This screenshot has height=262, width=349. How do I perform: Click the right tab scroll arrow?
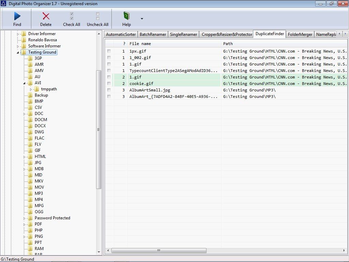[345, 34]
